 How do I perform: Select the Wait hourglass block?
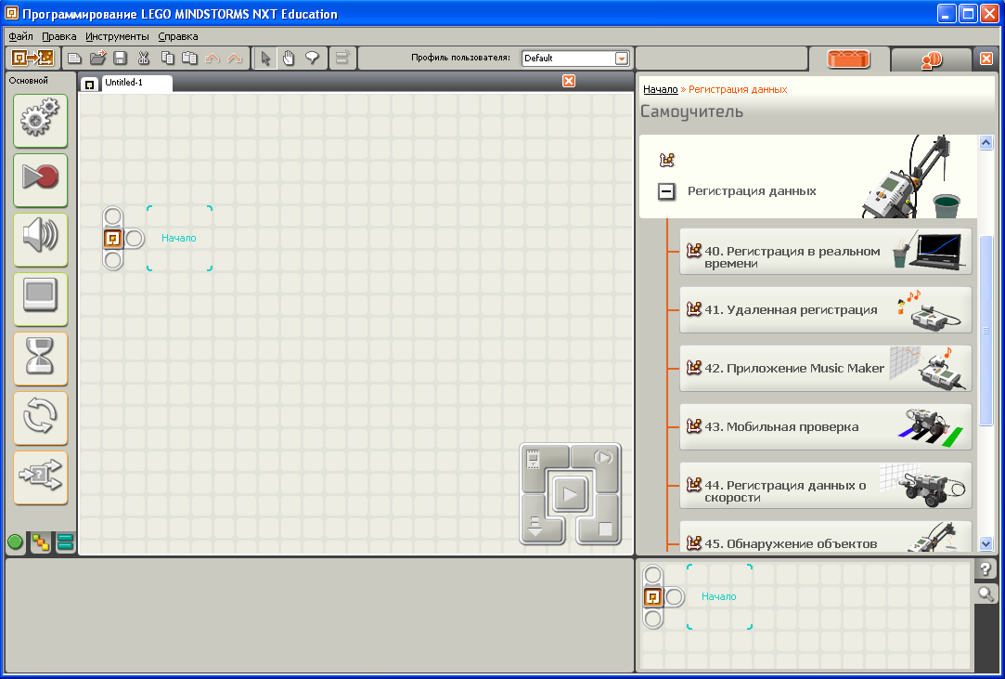[x=41, y=359]
